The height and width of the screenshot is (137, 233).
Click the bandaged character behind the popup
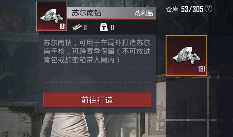pos(73,125)
